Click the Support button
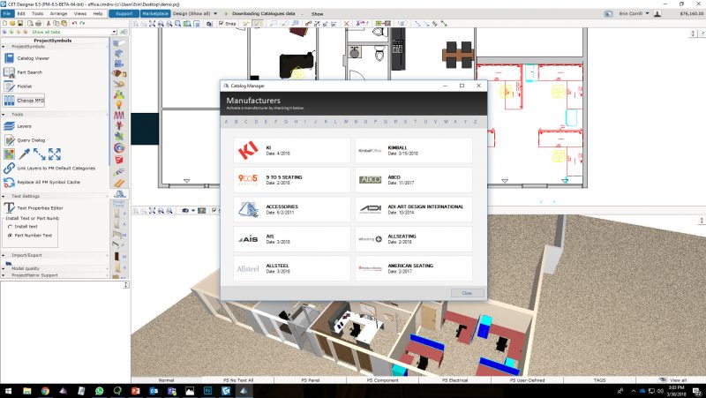 124,13
